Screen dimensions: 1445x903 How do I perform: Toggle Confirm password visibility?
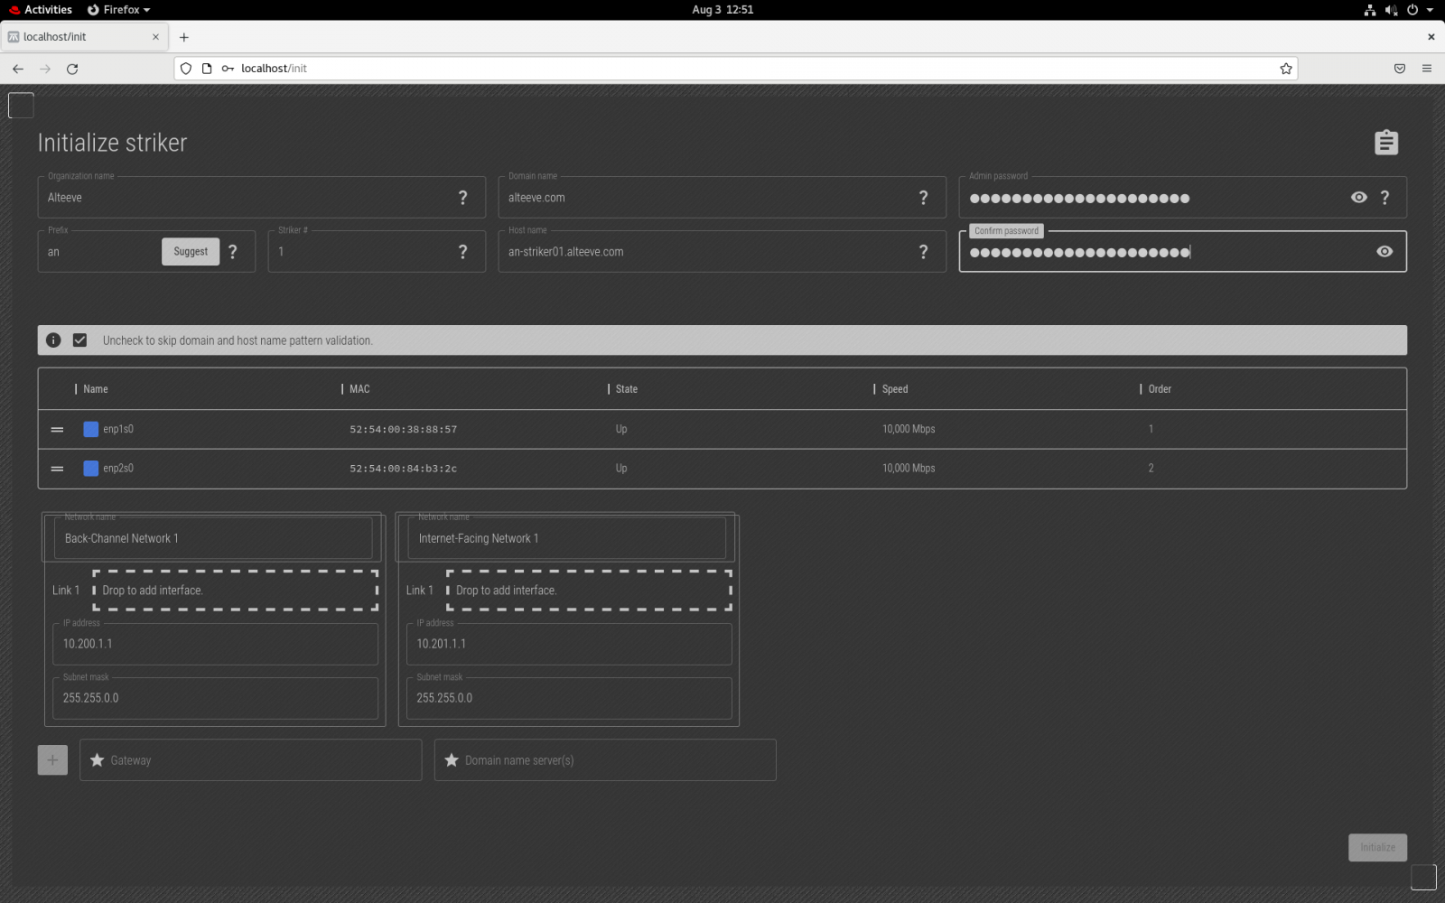click(x=1384, y=252)
